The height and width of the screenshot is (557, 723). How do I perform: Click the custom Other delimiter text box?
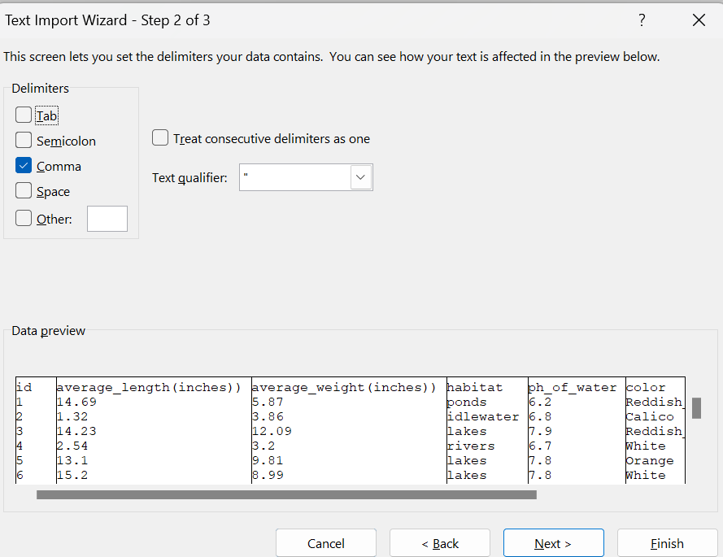point(107,218)
